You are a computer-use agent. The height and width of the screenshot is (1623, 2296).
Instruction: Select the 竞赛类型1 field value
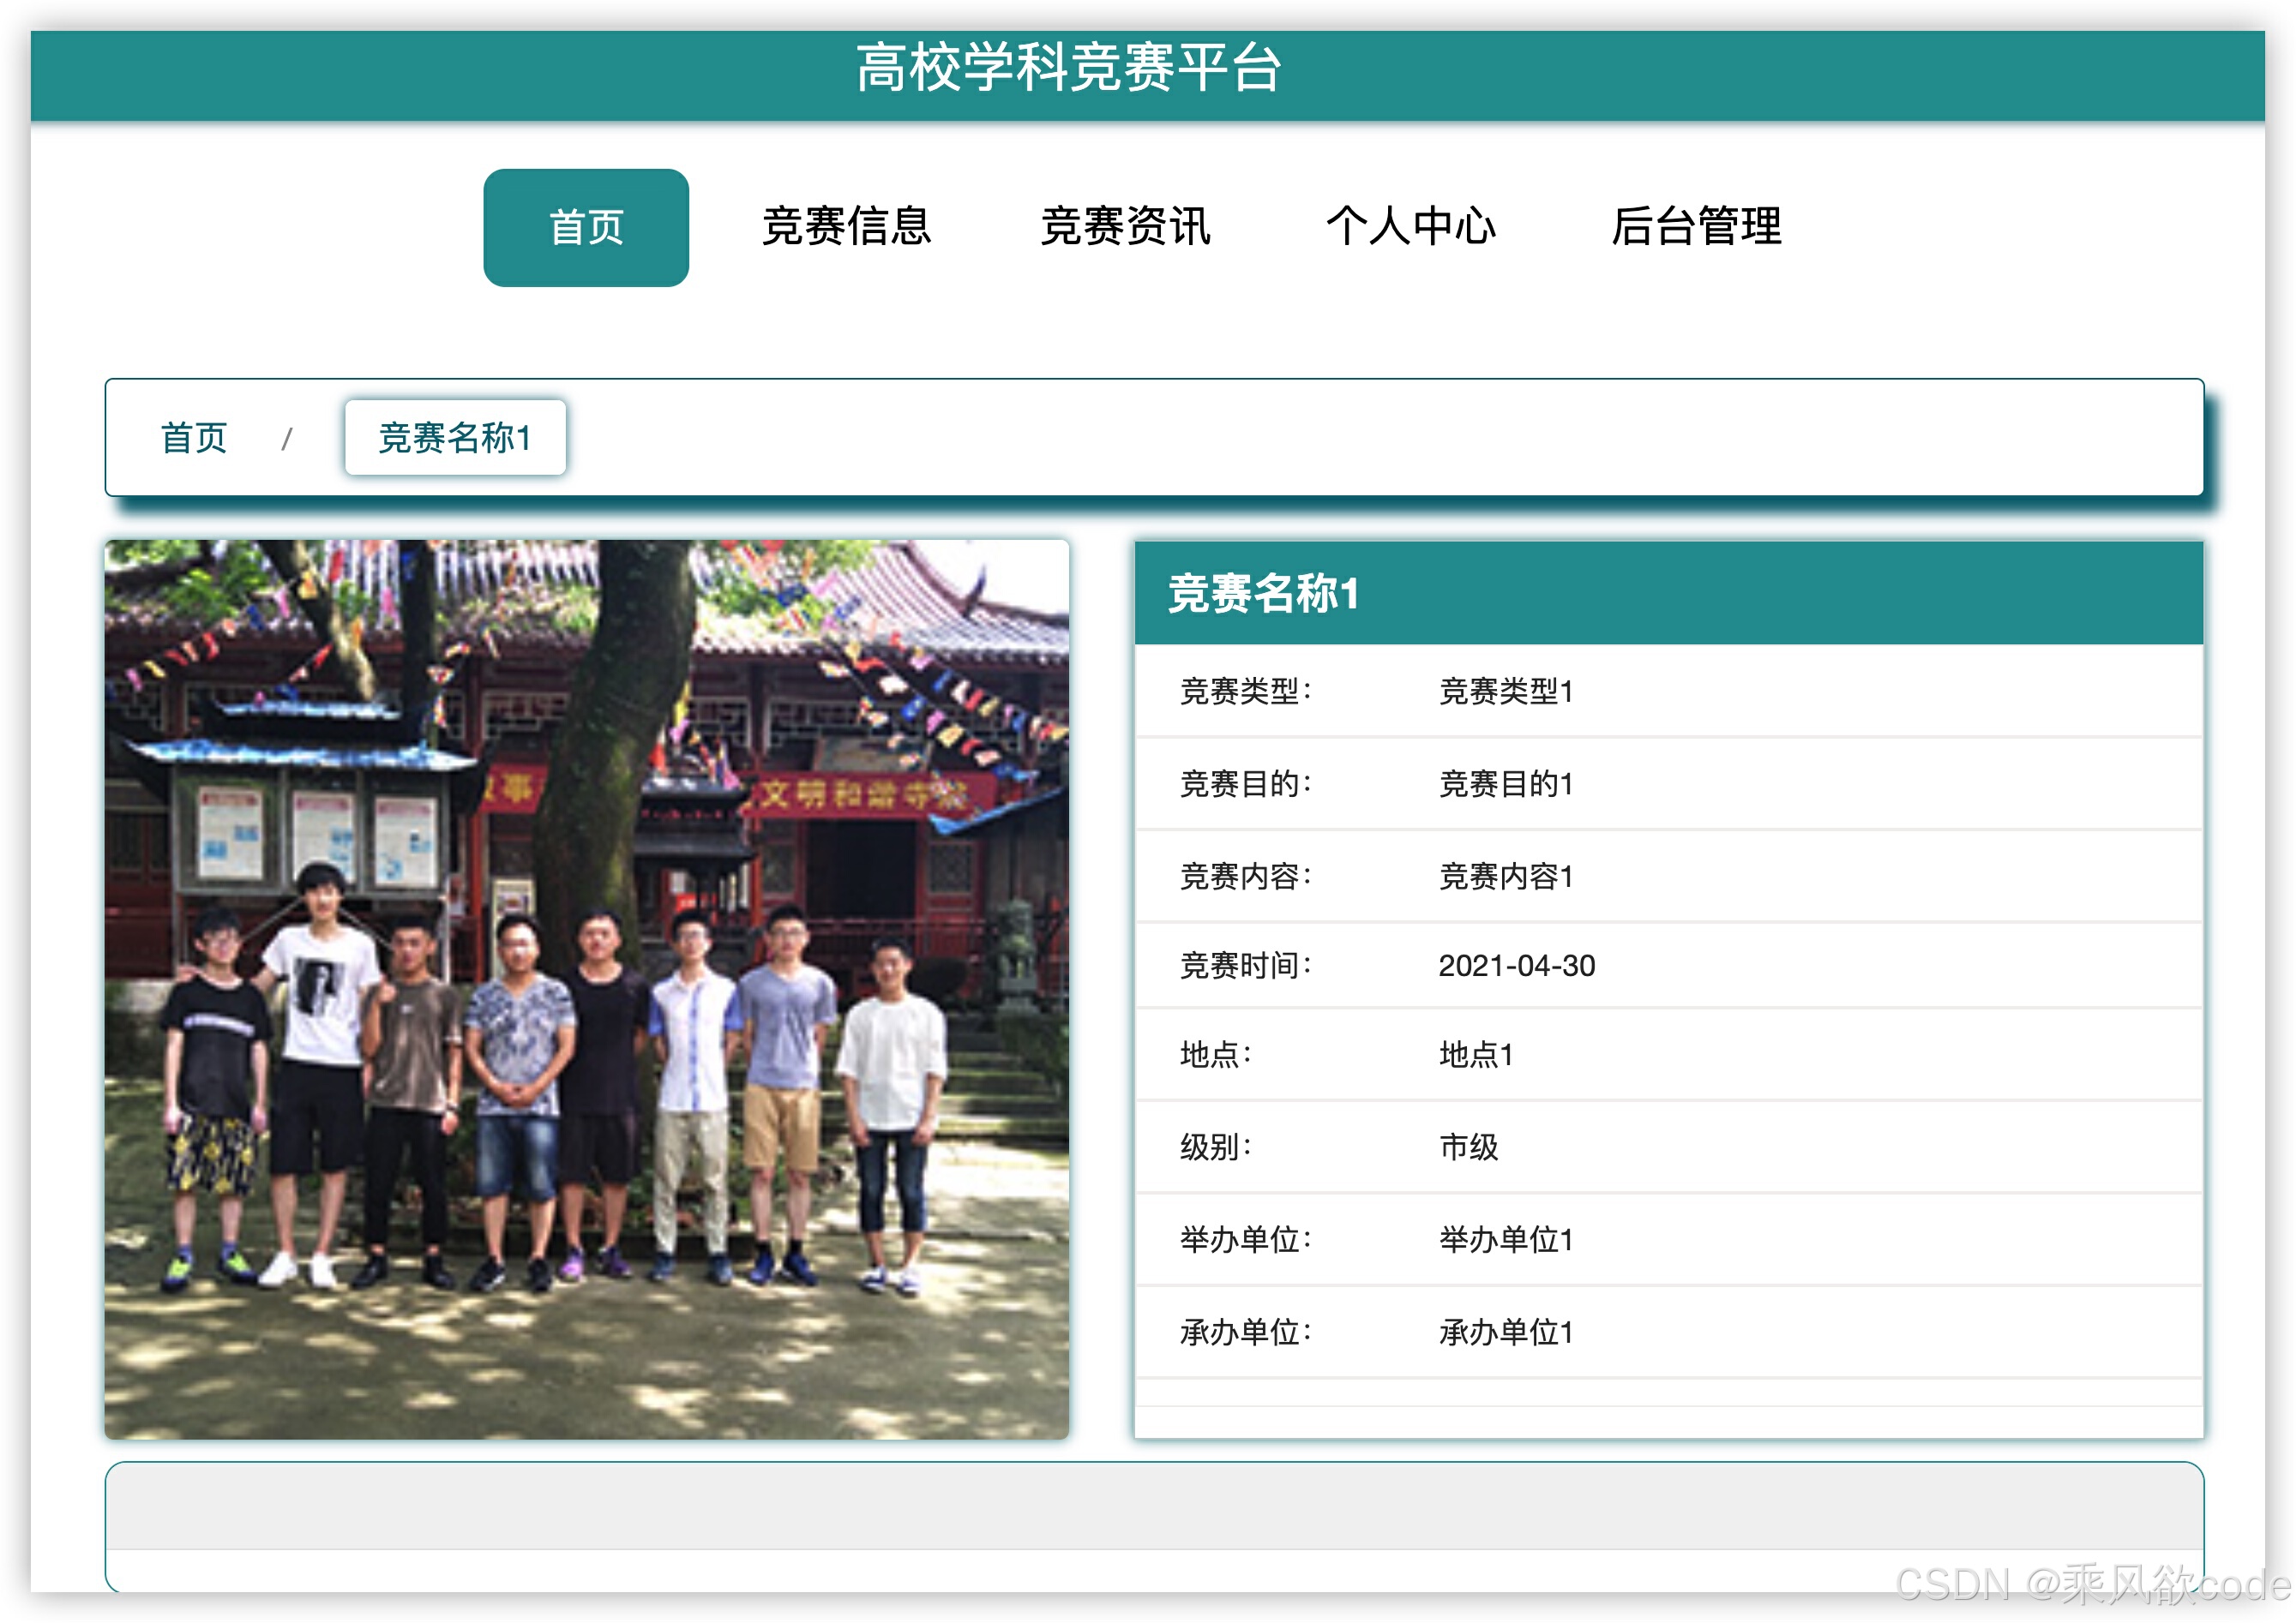pyautogui.click(x=1506, y=692)
